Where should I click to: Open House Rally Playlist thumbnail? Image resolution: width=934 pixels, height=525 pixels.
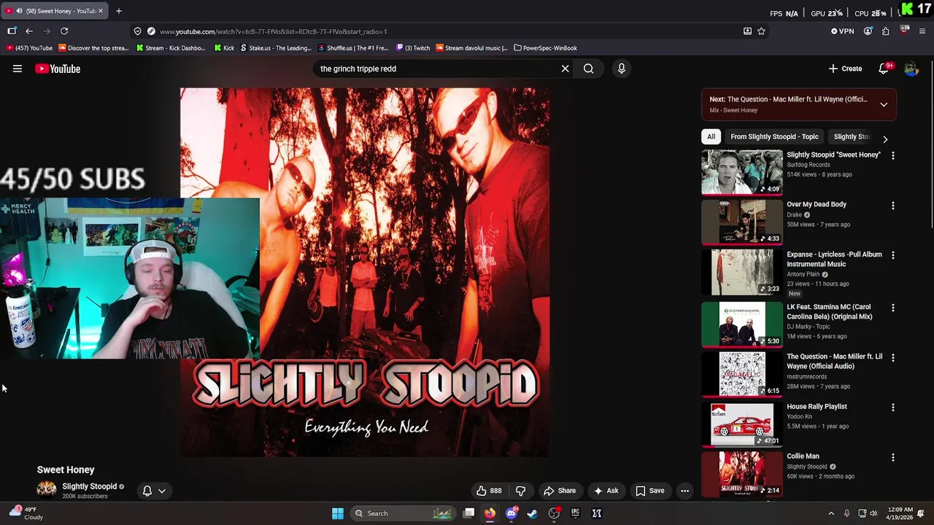[x=741, y=424]
